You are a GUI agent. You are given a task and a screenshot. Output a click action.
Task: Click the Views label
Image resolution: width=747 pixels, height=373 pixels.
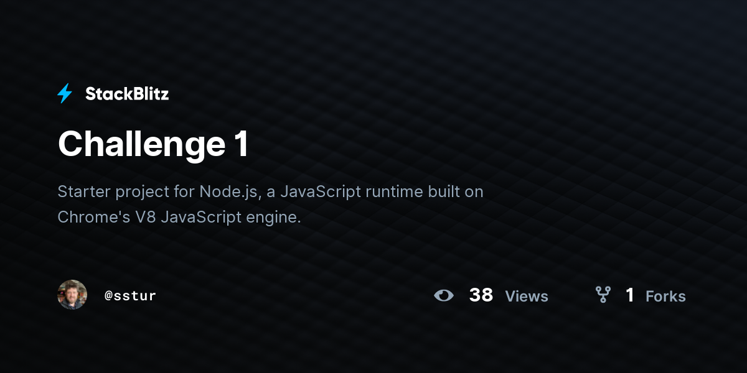coord(527,296)
